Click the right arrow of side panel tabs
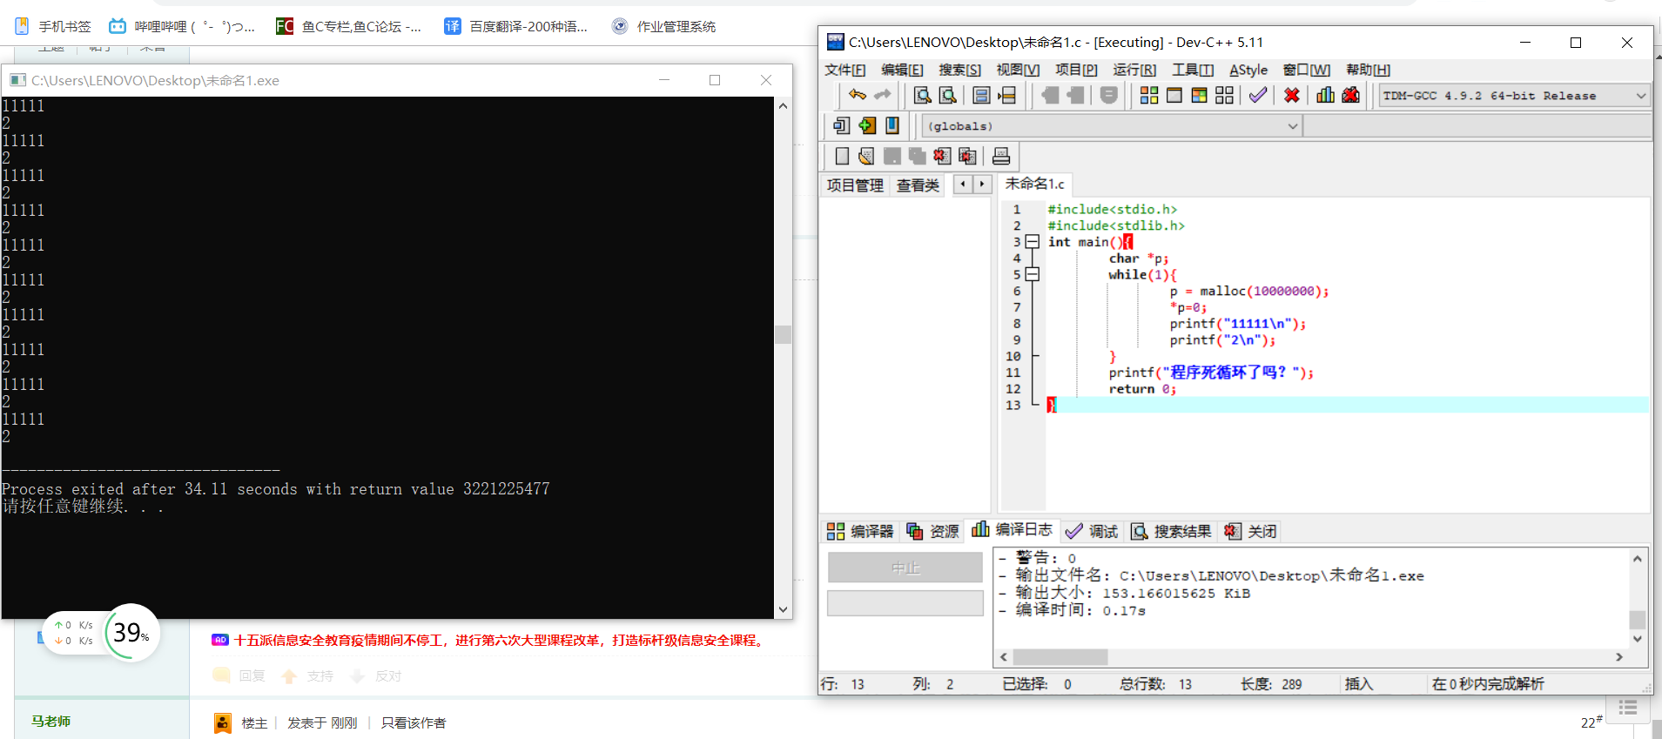1662x739 pixels. click(x=982, y=184)
